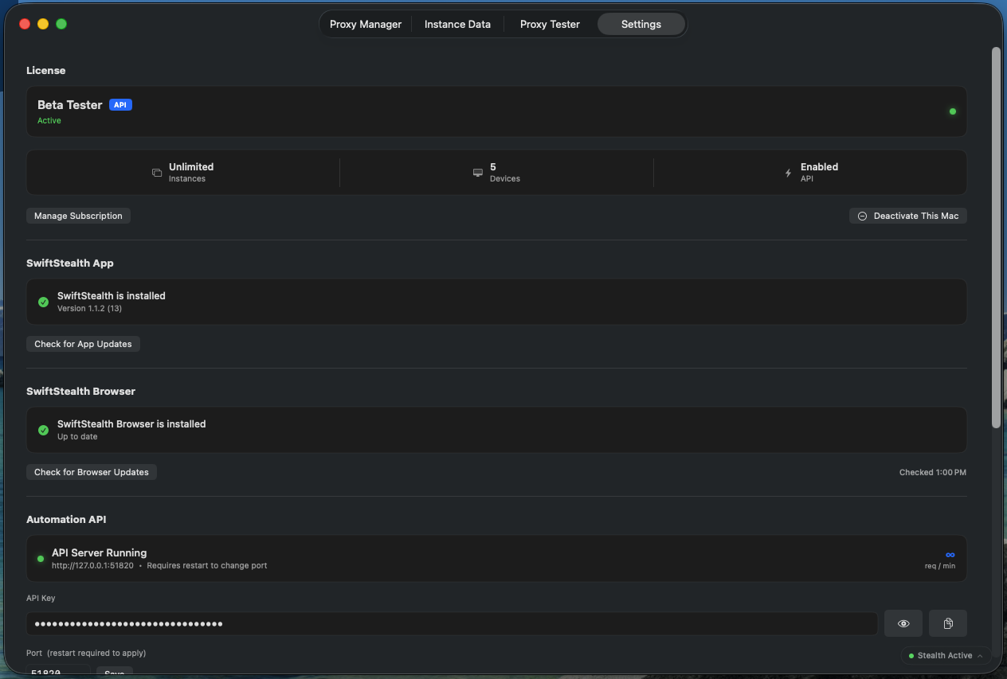Click minus icon in Deactivate This Mac

(x=862, y=216)
